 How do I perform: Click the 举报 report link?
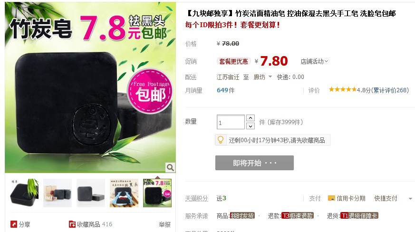coord(164,224)
